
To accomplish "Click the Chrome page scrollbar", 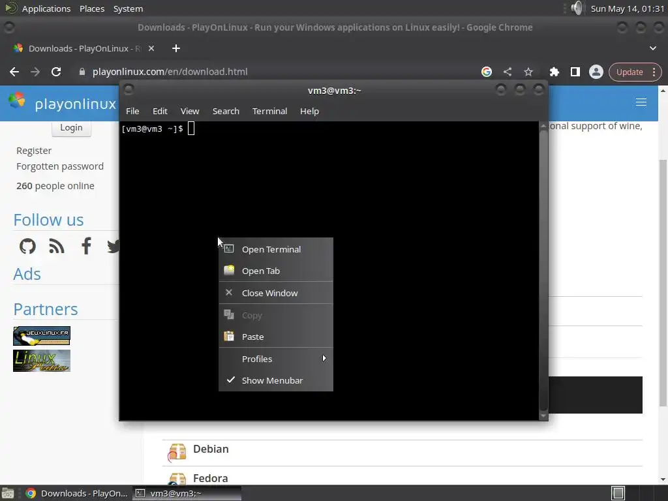I will click(663, 283).
